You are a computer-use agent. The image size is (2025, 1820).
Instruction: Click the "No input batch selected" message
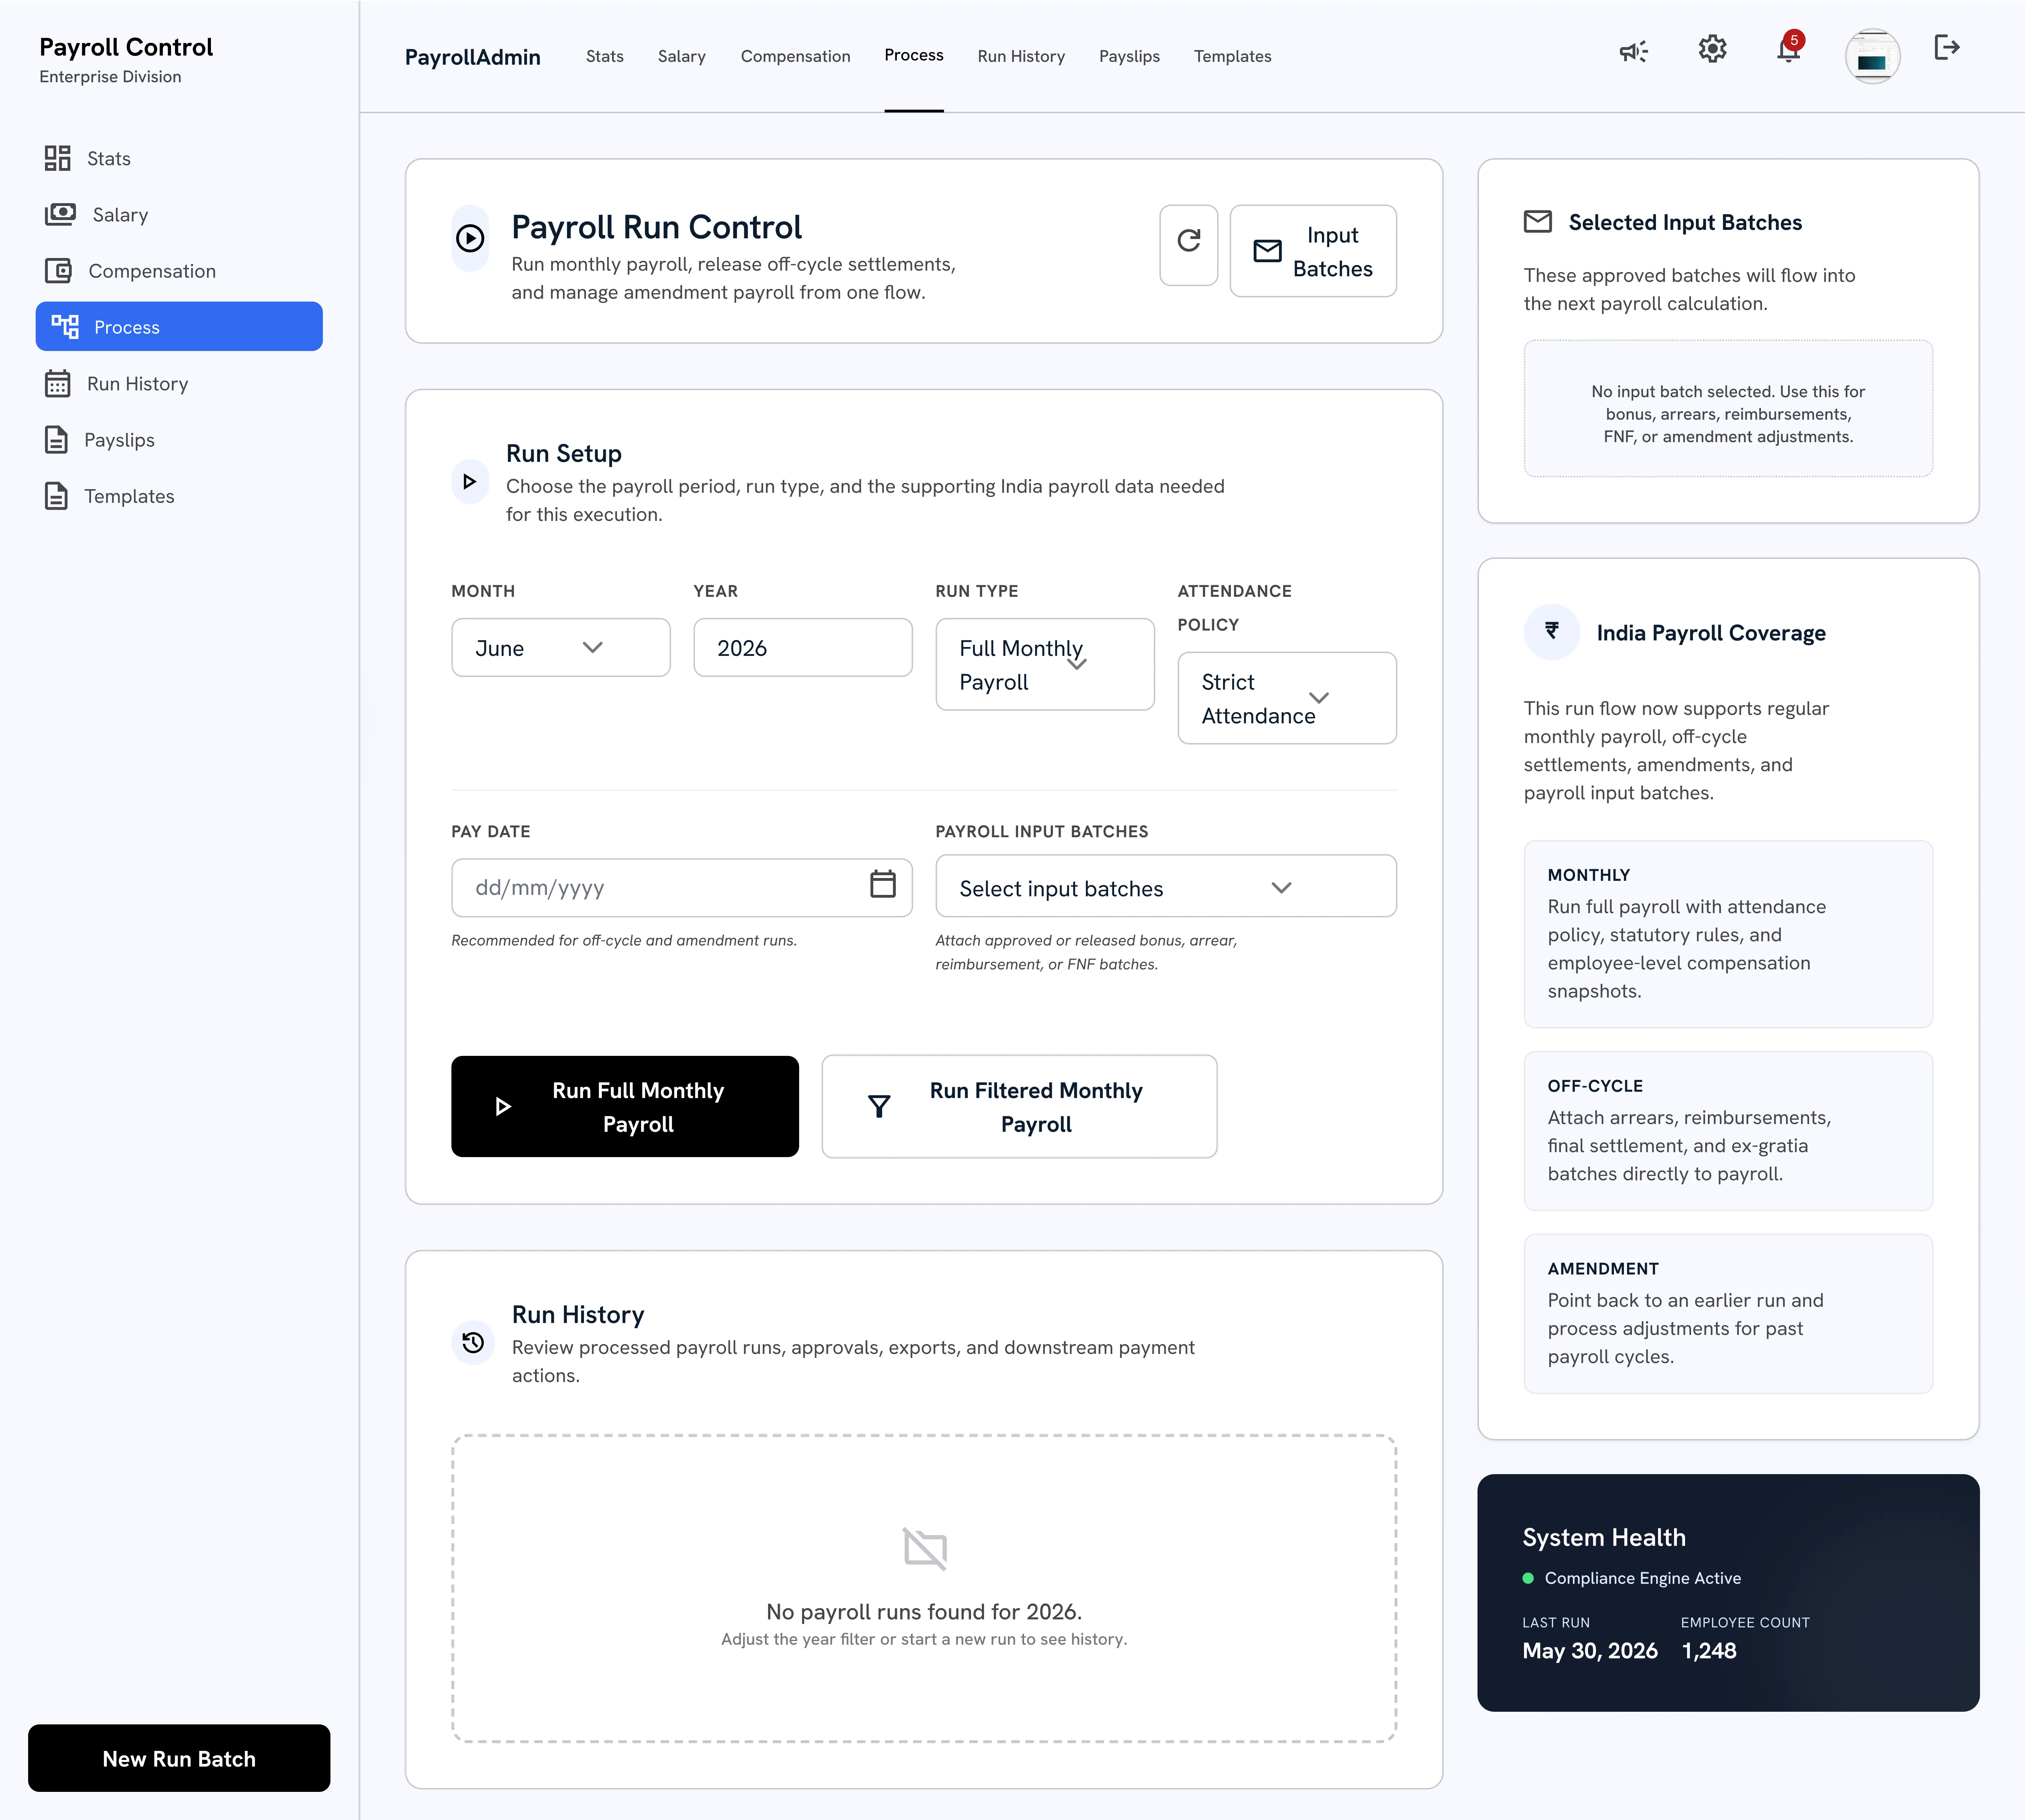(x=1728, y=414)
